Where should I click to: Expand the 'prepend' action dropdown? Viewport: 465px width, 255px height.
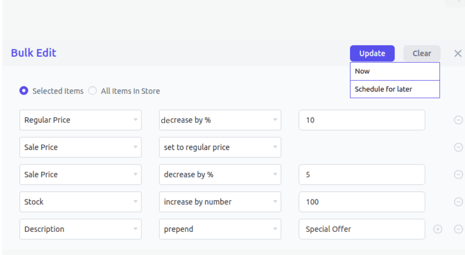(220, 229)
